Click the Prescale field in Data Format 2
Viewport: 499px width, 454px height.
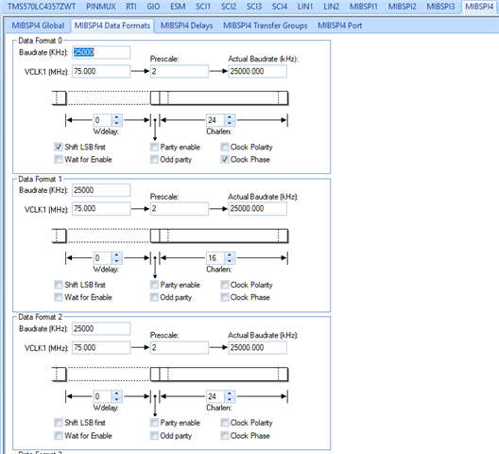[x=180, y=347]
